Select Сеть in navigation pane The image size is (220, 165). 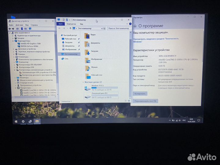click(65, 59)
